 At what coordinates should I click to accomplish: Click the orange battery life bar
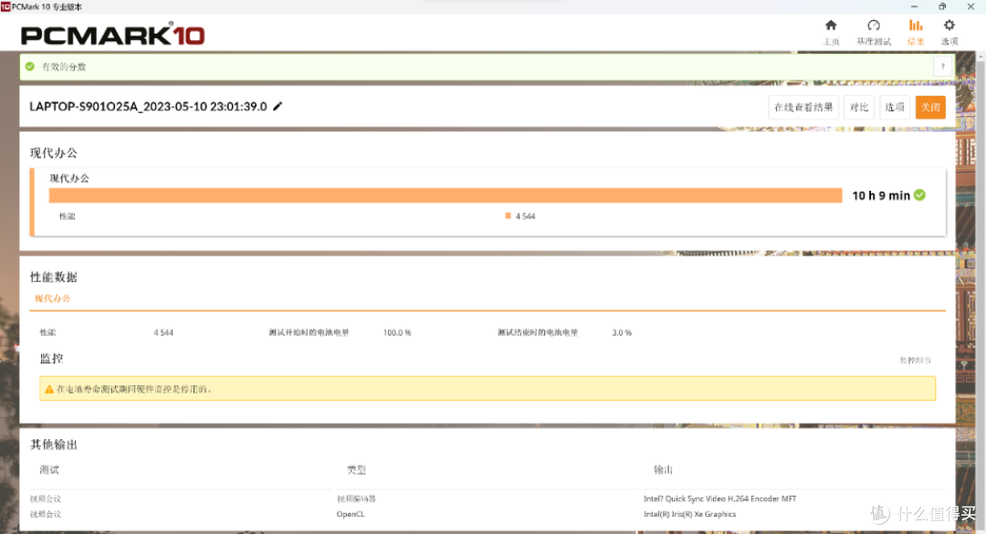point(446,195)
